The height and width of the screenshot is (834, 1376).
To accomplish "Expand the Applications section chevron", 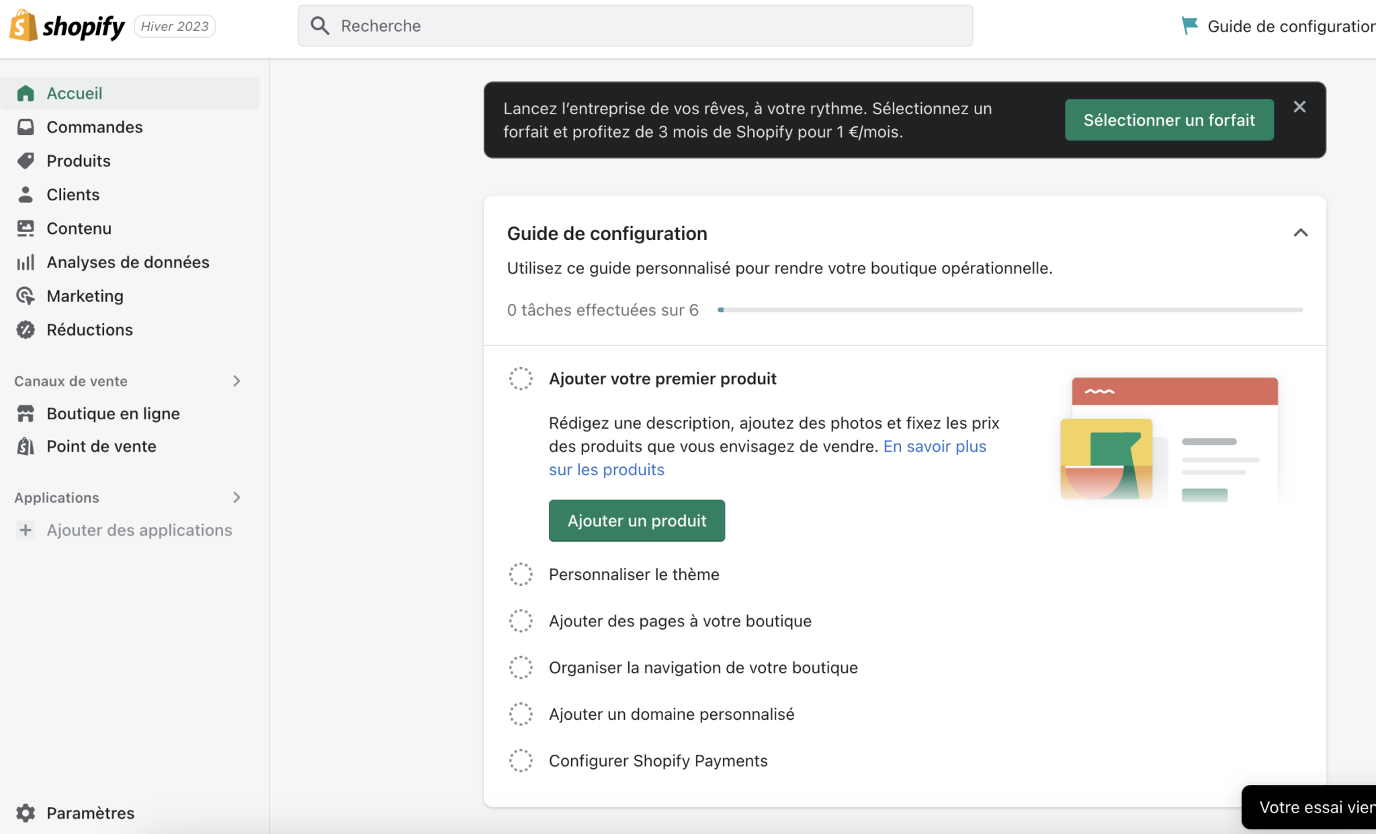I will point(236,497).
